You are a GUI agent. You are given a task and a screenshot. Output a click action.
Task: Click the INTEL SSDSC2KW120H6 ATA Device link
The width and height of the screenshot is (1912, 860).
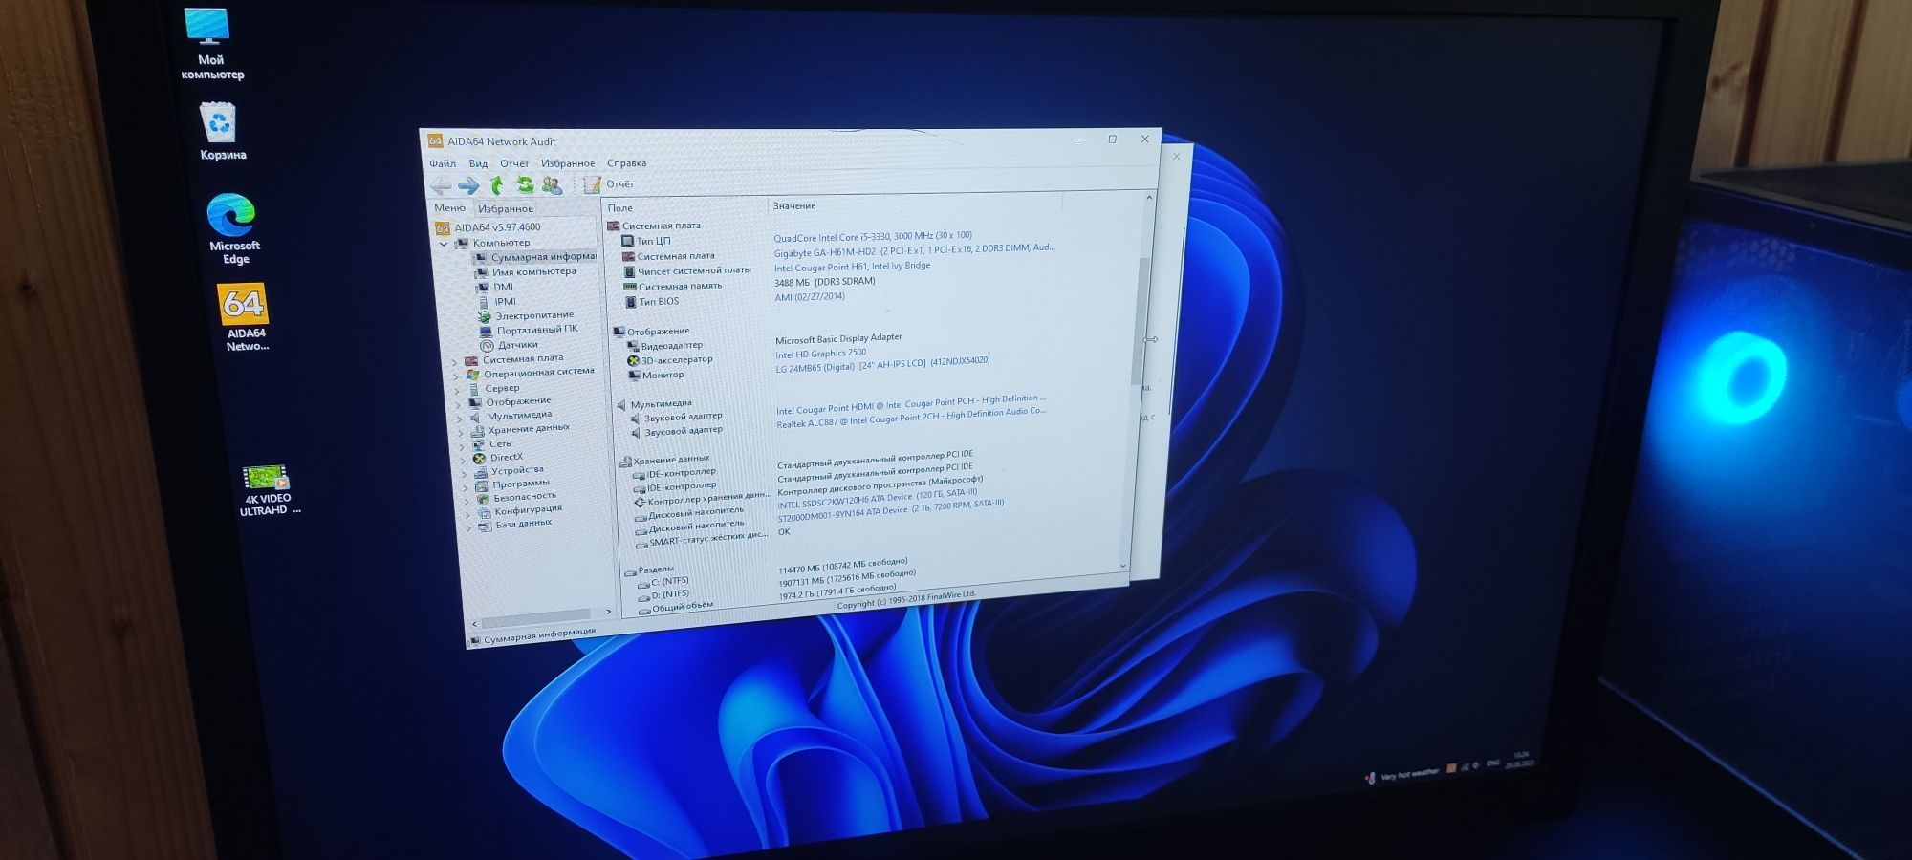[877, 498]
